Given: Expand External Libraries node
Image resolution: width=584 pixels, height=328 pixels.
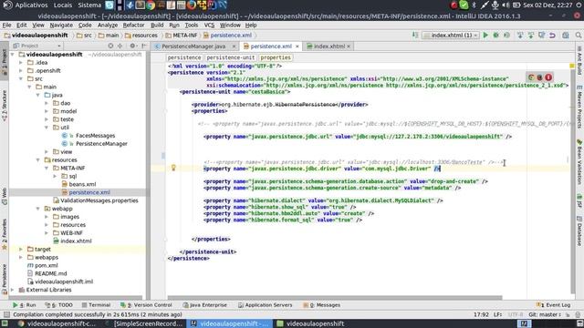Looking at the screenshot, I should [x=13, y=290].
